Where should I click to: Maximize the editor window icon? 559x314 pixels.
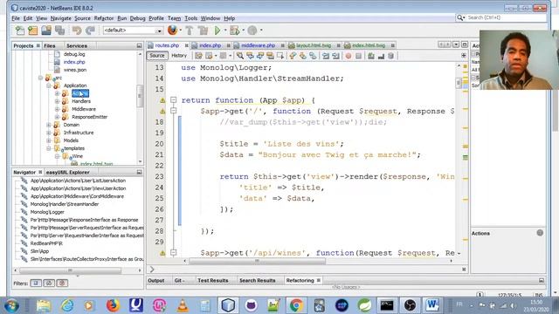tap(465, 44)
